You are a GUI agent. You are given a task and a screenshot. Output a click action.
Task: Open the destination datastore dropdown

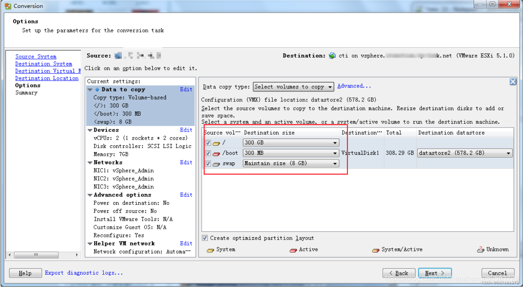[x=508, y=153]
